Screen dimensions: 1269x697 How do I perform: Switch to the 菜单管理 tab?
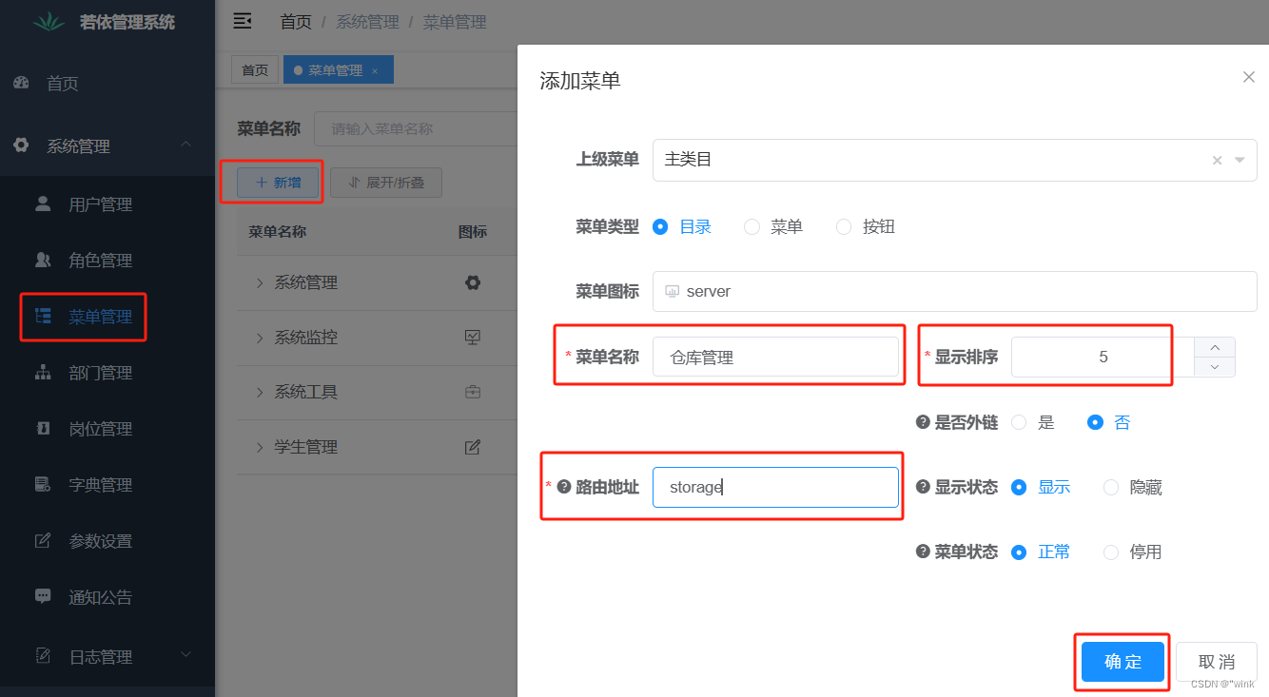point(338,70)
